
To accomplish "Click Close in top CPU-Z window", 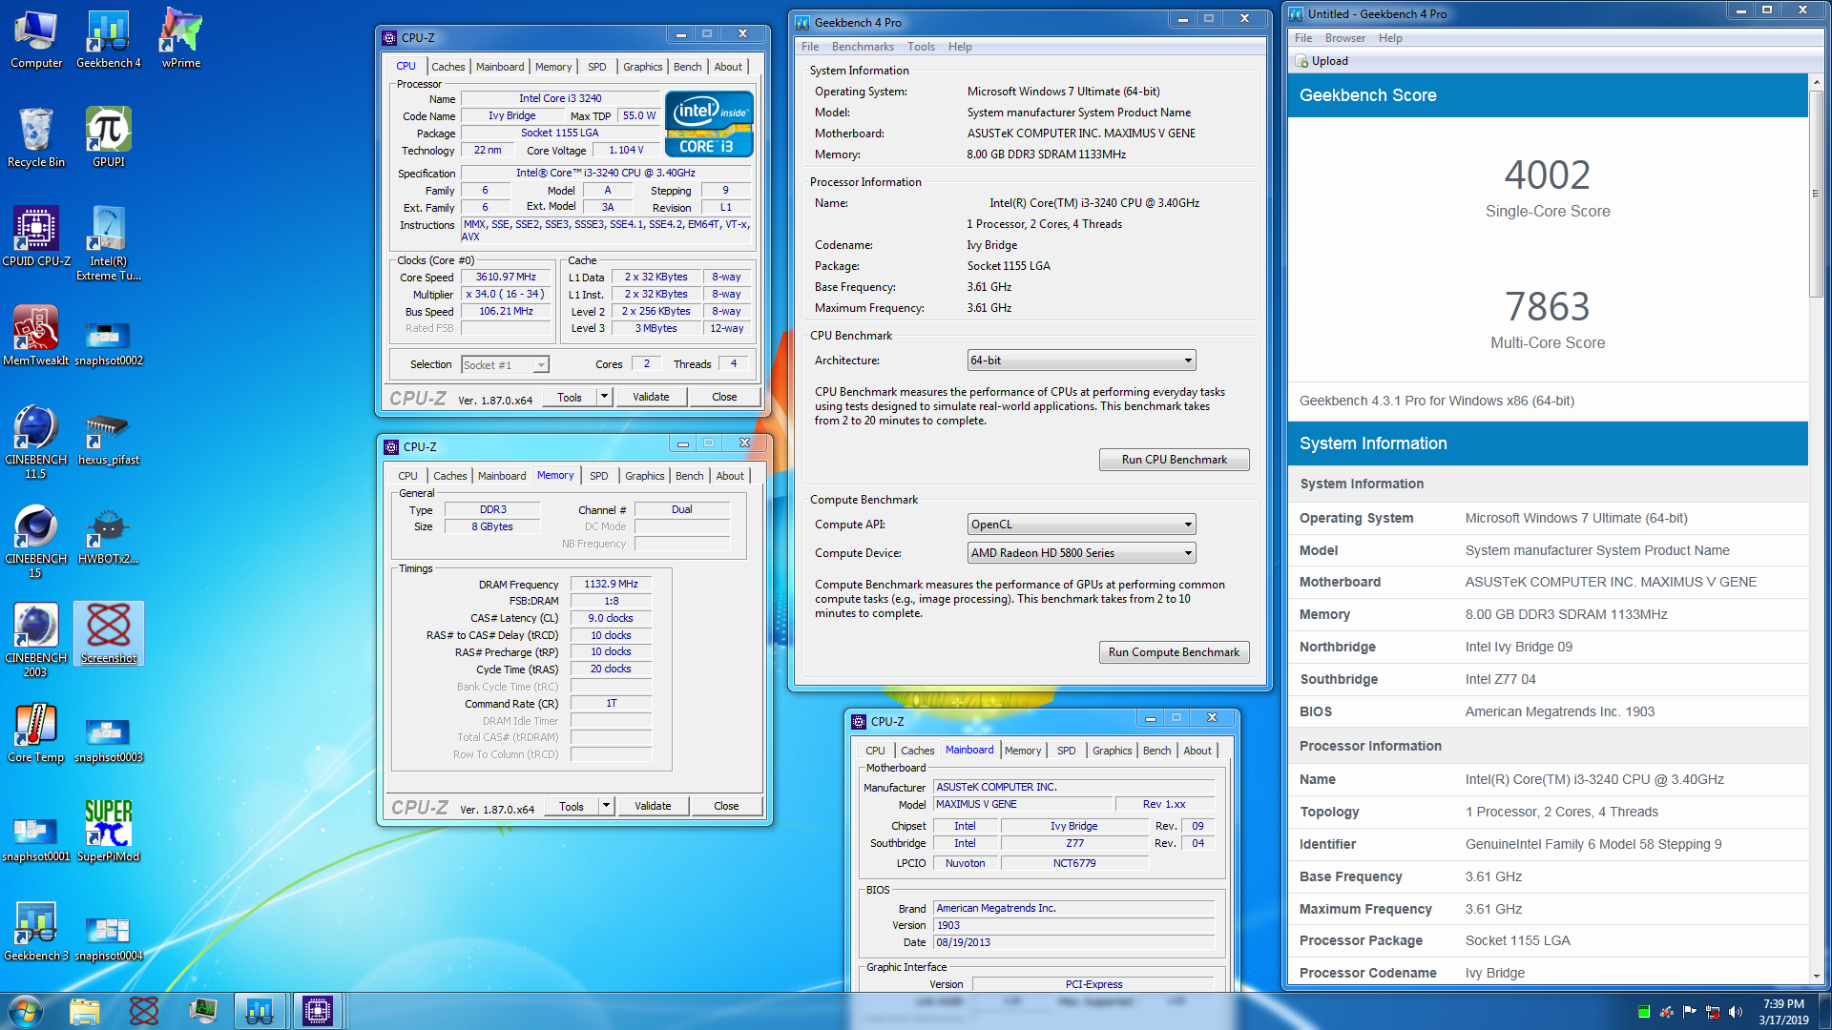I will [724, 397].
